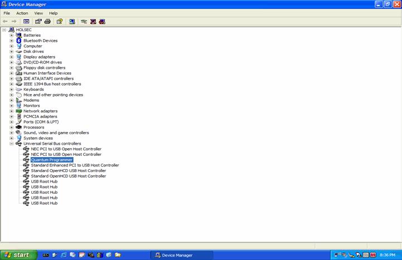Viewport: 402px width, 260px height.
Task: Select the Floppy disk controllers icon
Action: [19, 68]
